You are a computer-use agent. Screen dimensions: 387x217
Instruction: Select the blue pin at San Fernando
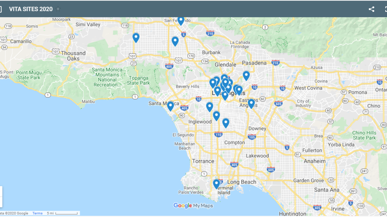tap(181, 20)
